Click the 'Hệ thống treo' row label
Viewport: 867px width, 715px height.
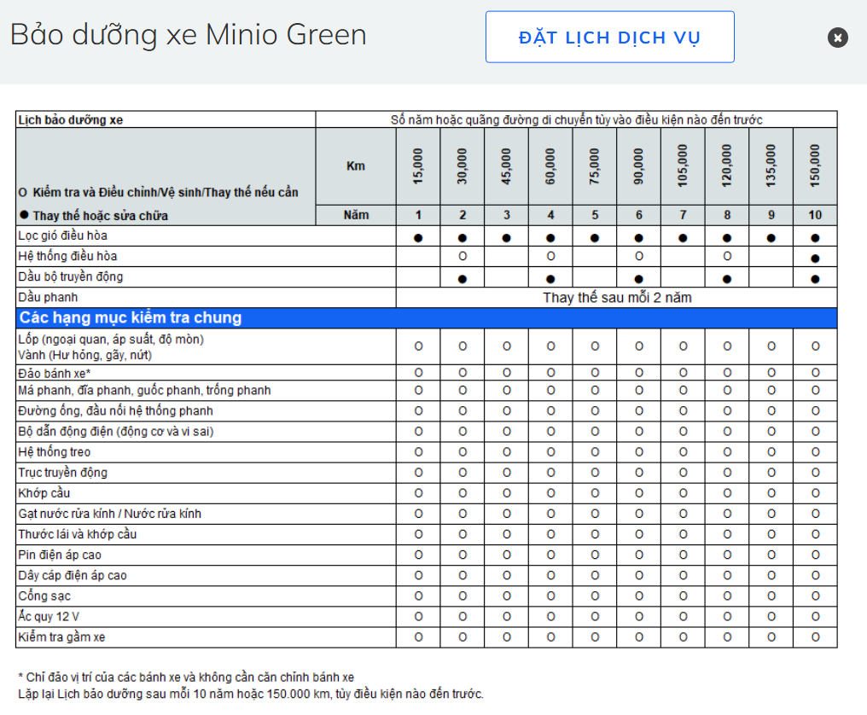[54, 452]
